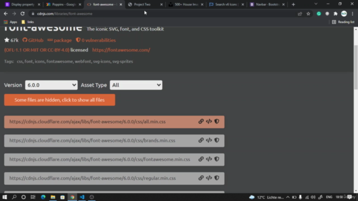The image size is (358, 201).
Task: Copy link tag icon for regular.min.css
Action: pos(209,178)
